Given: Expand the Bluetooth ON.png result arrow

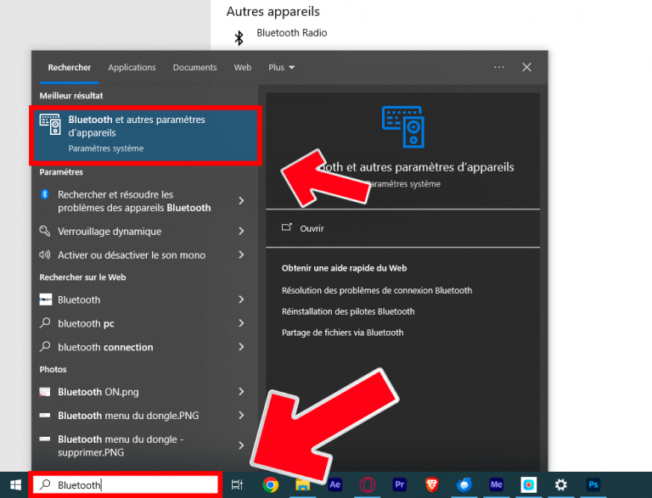Looking at the screenshot, I should point(242,392).
